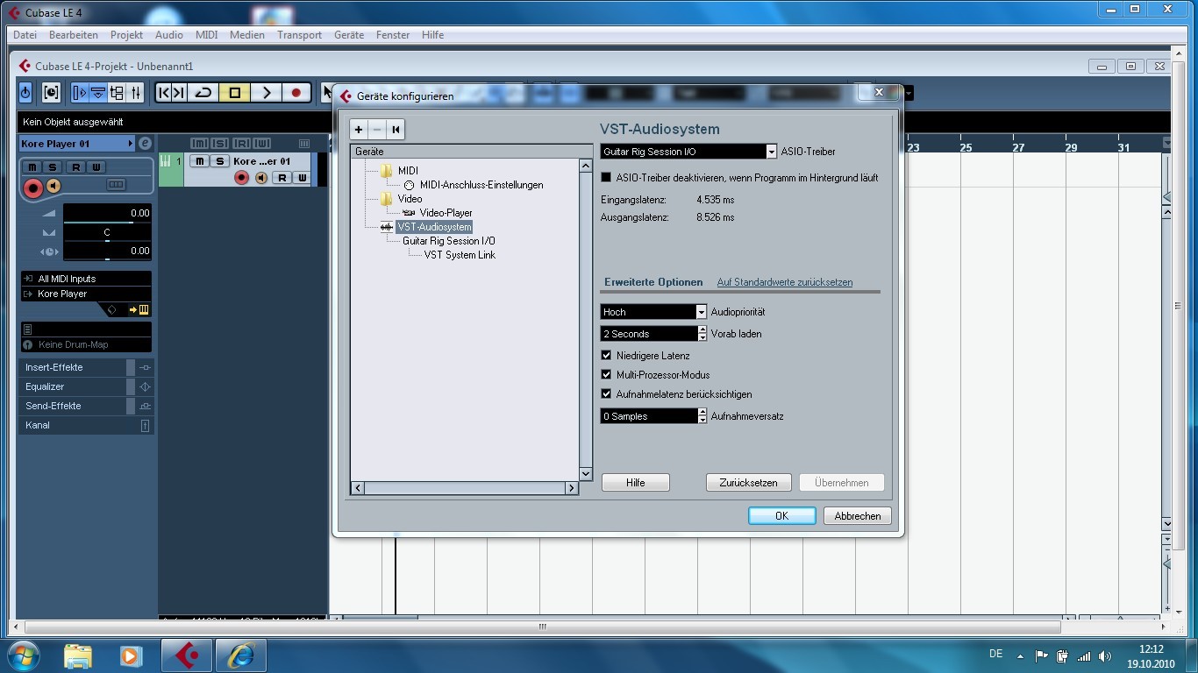Expand the Kore Player 01 track name arrow
1198x673 pixels.
click(x=131, y=144)
